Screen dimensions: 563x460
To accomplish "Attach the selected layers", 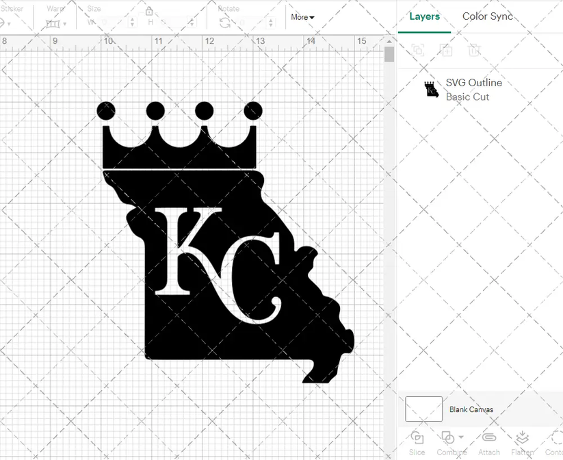I will point(489,441).
